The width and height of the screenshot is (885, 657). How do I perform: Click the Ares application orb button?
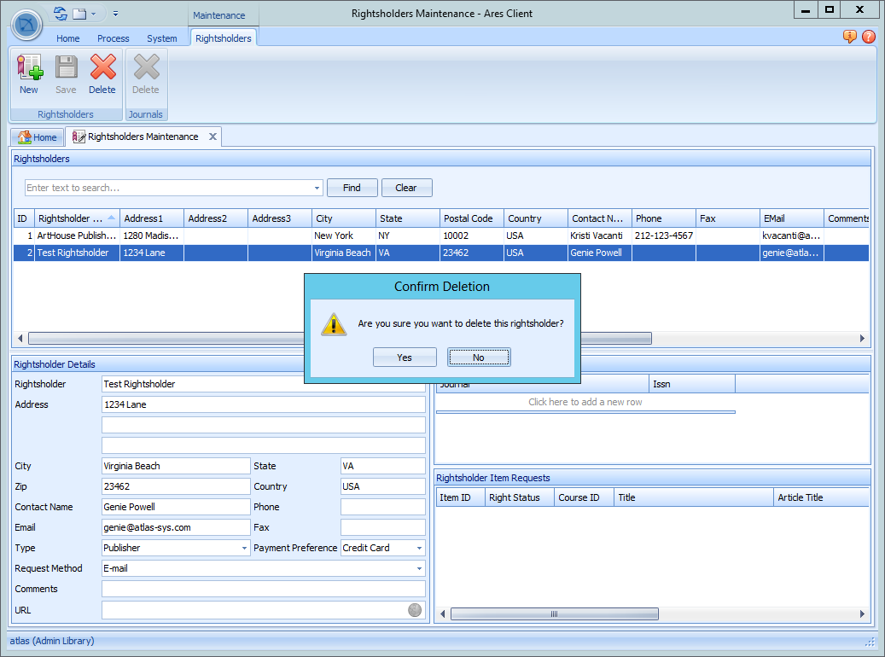pyautogui.click(x=27, y=23)
